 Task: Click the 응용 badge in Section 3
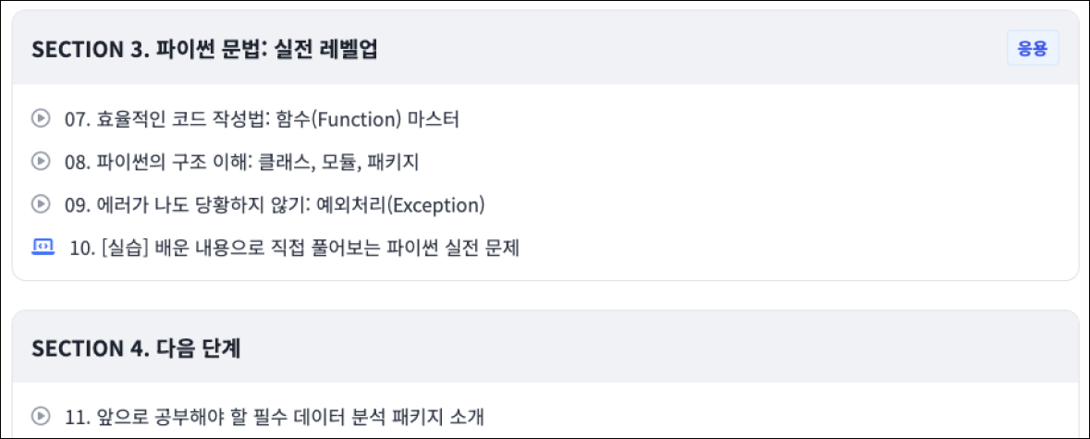click(x=1032, y=49)
